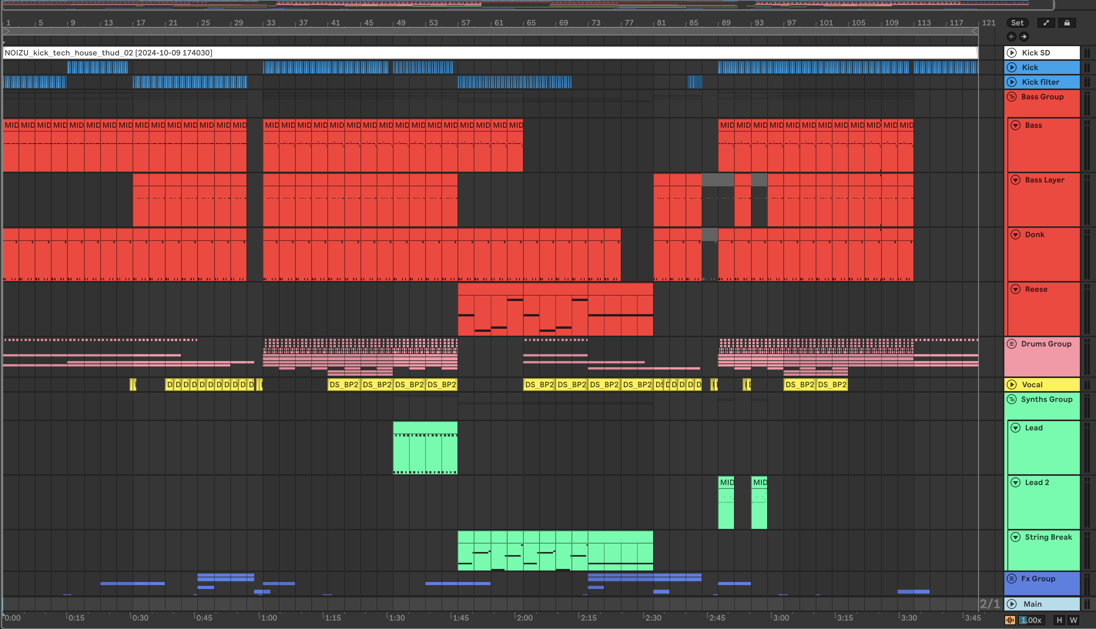Jump to next locator arrow
This screenshot has width=1096, height=629.
click(1024, 37)
